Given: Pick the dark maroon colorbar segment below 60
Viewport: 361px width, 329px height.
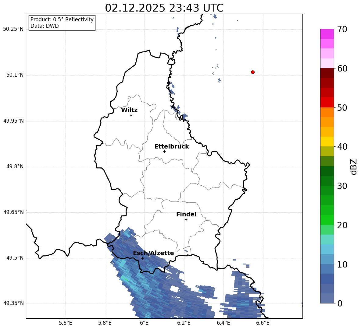Looking at the screenshot, I should (x=327, y=73).
